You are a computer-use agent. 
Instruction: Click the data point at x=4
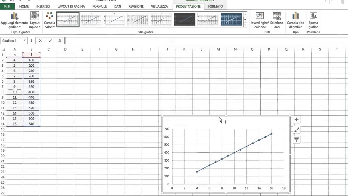click(197, 172)
